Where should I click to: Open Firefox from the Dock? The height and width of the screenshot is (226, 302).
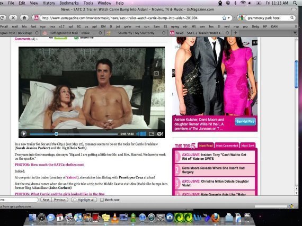tap(215, 218)
